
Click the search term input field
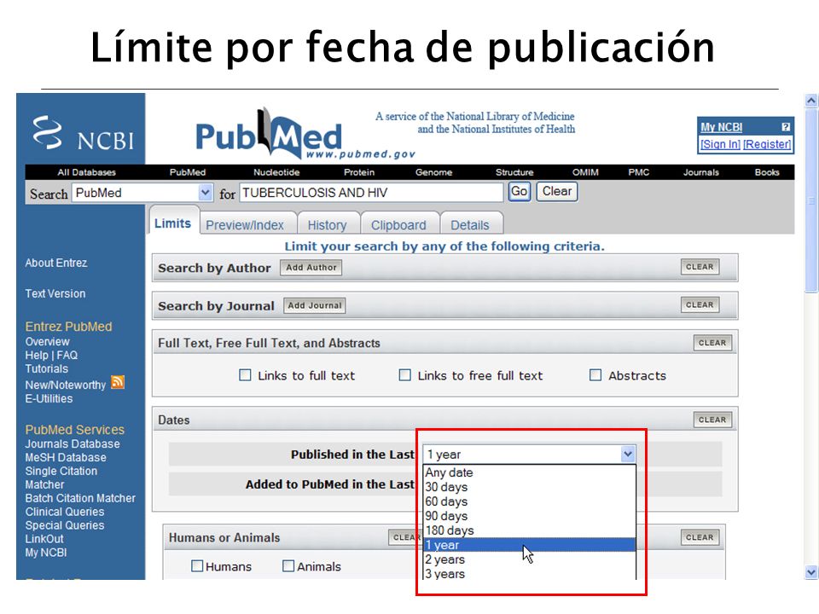[x=371, y=193]
